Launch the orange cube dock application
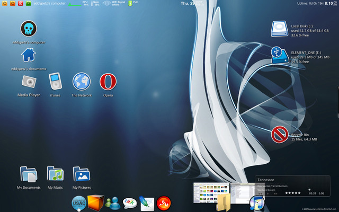The width and height of the screenshot is (339, 212). tap(95, 202)
